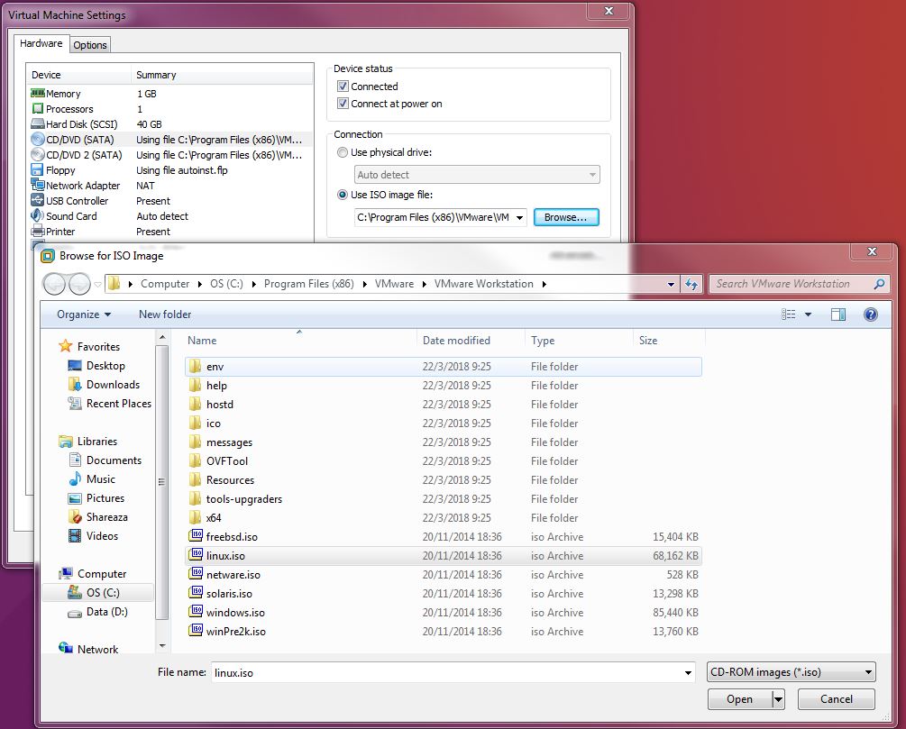Click the Hard Disk (SCSI) icon
The image size is (906, 729).
point(38,123)
